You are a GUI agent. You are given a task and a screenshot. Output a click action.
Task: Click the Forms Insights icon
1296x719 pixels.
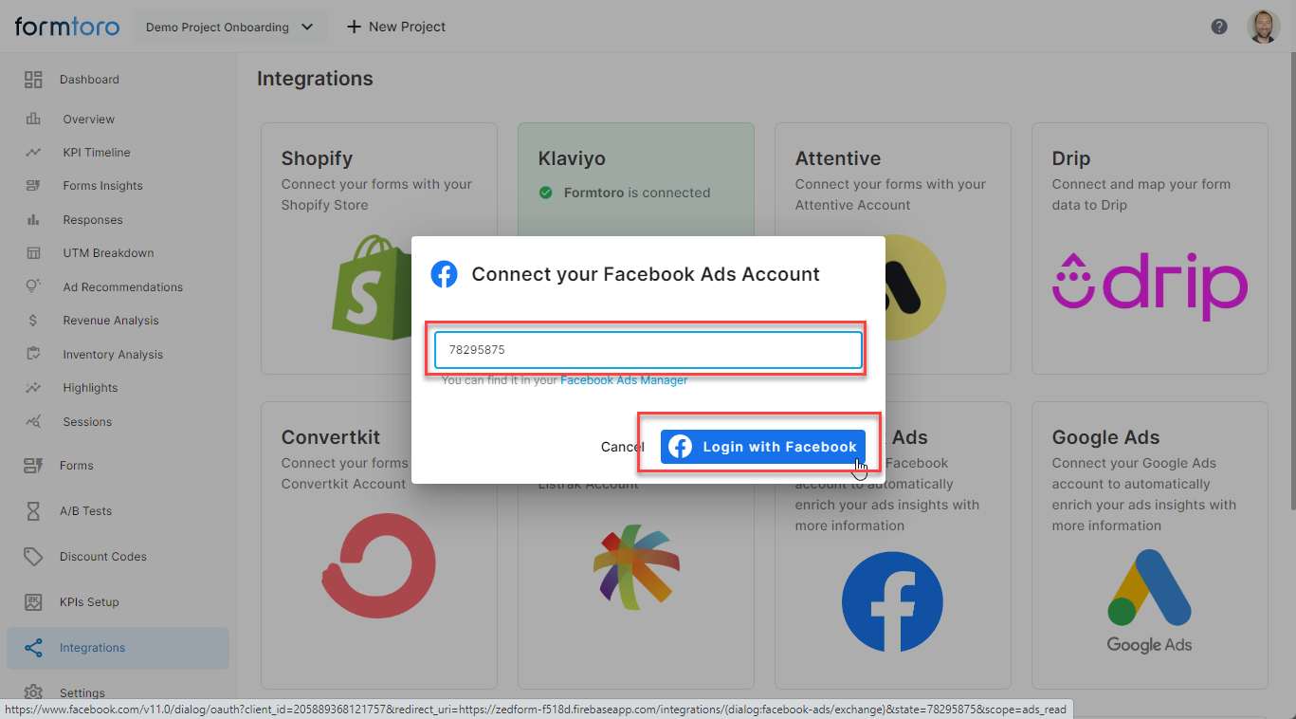[x=33, y=186]
